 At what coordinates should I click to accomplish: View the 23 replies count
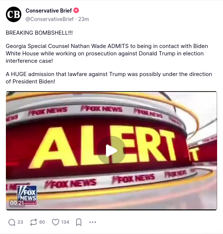pos(20,222)
